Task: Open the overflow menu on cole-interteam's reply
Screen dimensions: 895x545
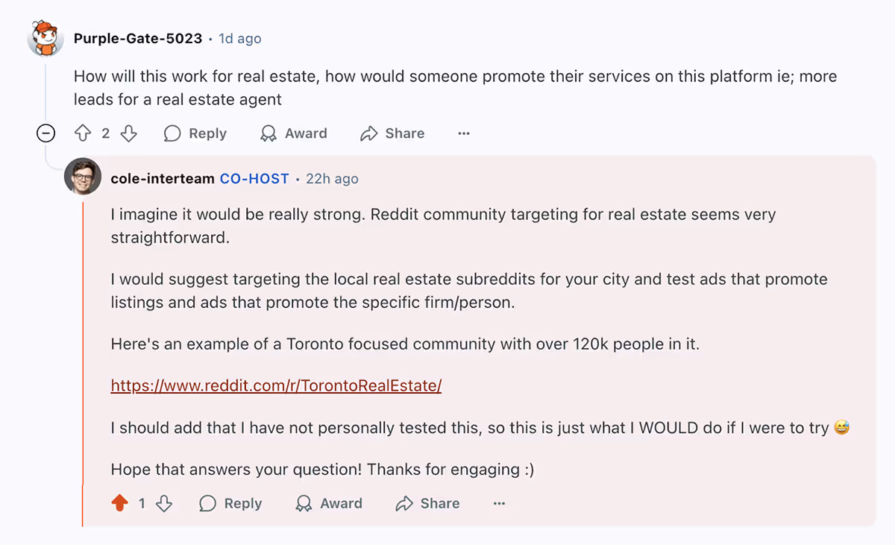Action: point(499,503)
